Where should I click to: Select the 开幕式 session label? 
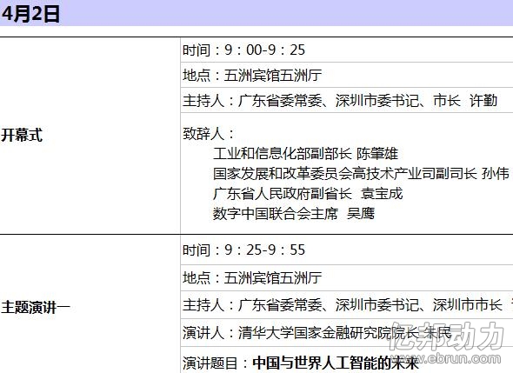(22, 135)
